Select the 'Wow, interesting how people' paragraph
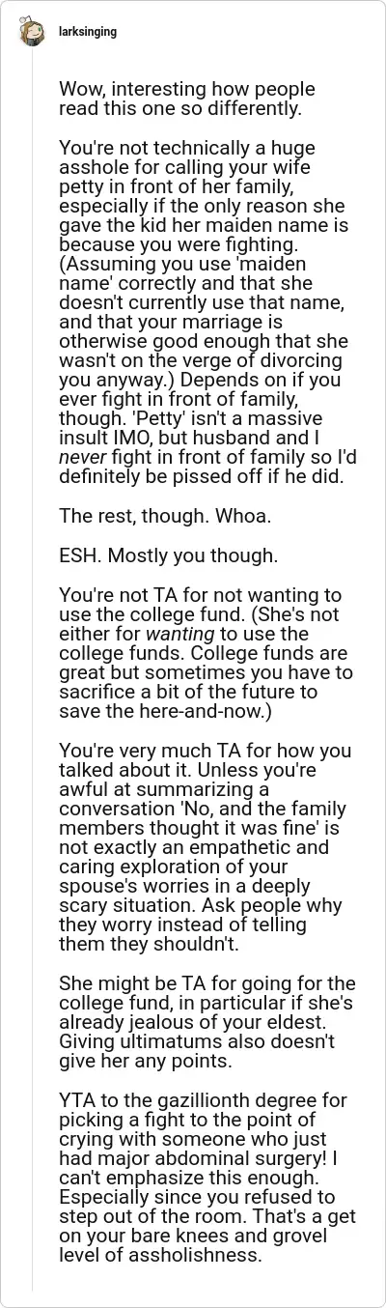 click(x=187, y=99)
